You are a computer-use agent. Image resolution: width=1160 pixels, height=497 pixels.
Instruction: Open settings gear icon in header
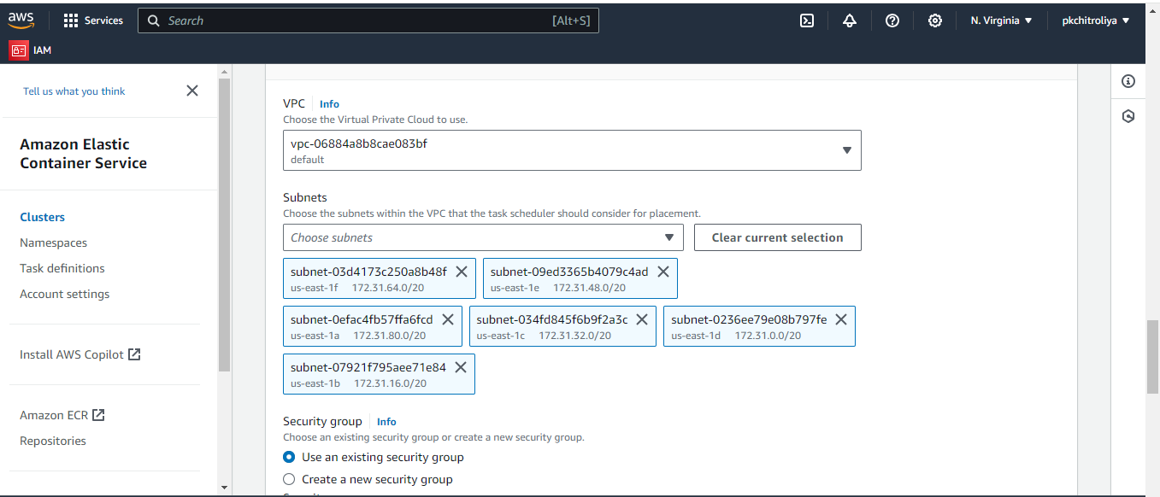tap(935, 20)
